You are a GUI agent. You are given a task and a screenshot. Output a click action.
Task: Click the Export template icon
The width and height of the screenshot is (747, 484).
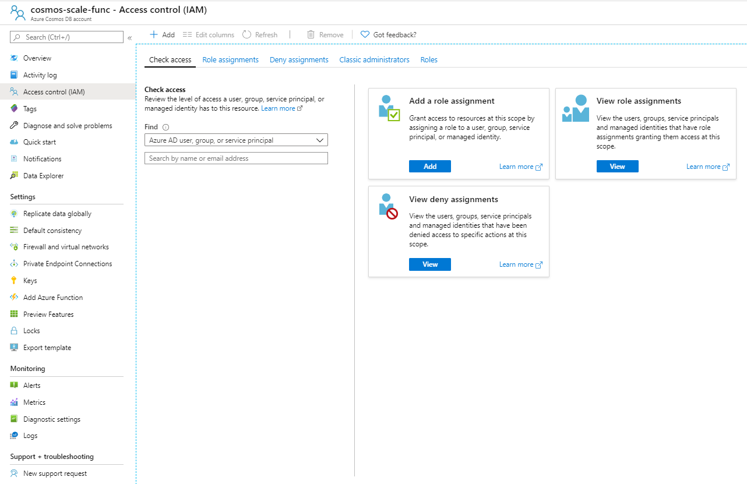point(14,348)
